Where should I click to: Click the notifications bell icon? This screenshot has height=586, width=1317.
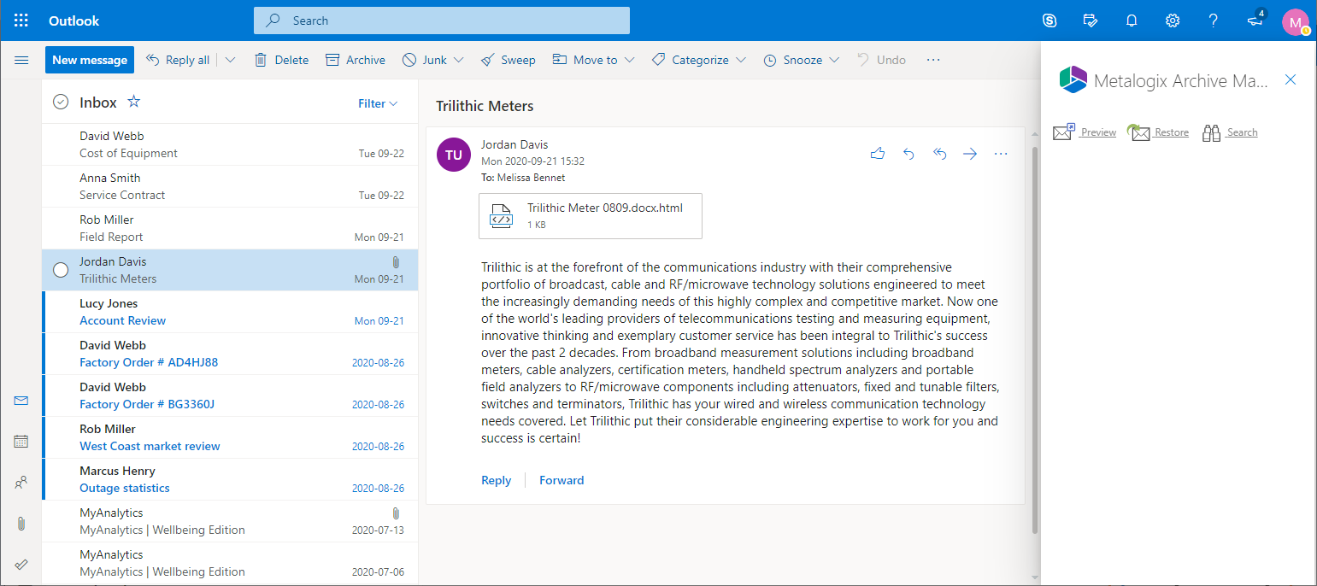(1132, 21)
